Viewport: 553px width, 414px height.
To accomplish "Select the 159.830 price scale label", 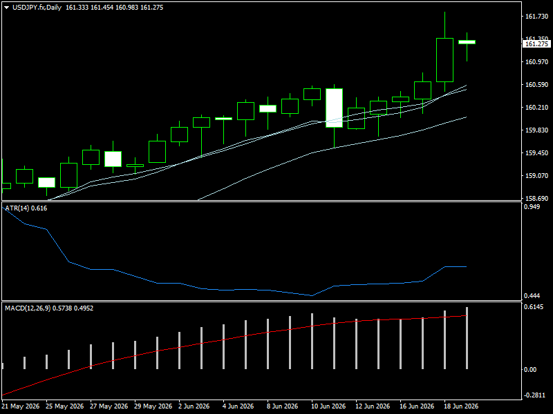I will [x=537, y=130].
